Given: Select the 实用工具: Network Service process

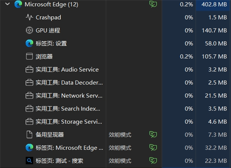Looking at the screenshot, I should 69,96.
